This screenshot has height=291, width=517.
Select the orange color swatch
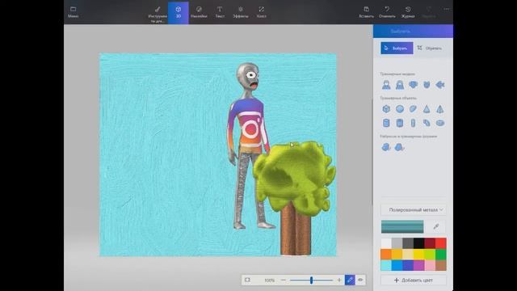(386, 255)
